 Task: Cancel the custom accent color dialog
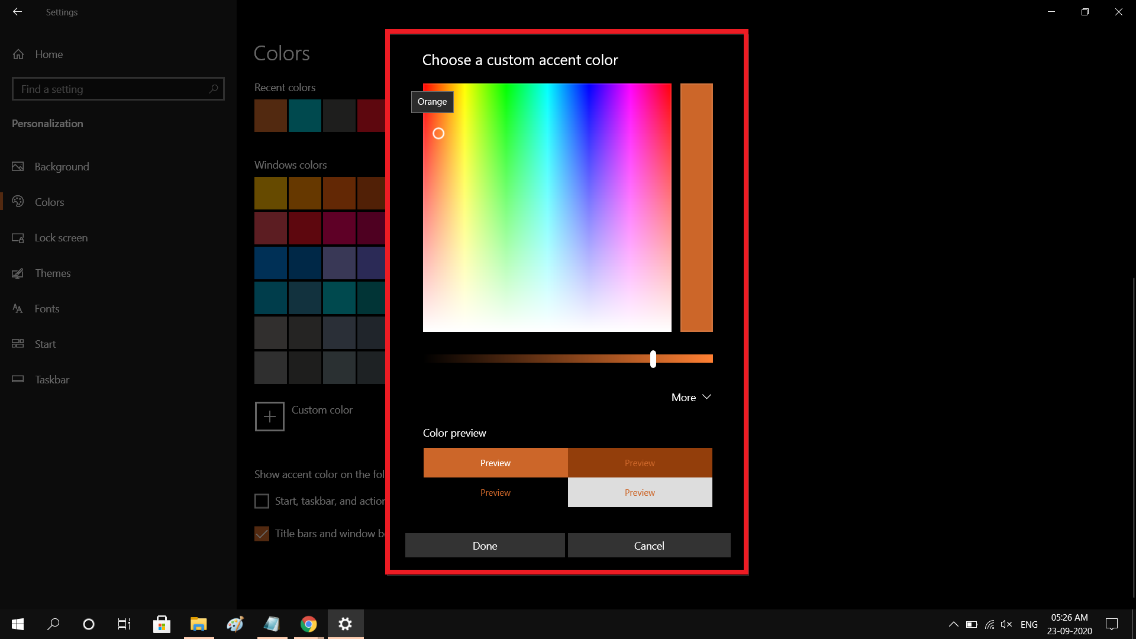tap(648, 545)
